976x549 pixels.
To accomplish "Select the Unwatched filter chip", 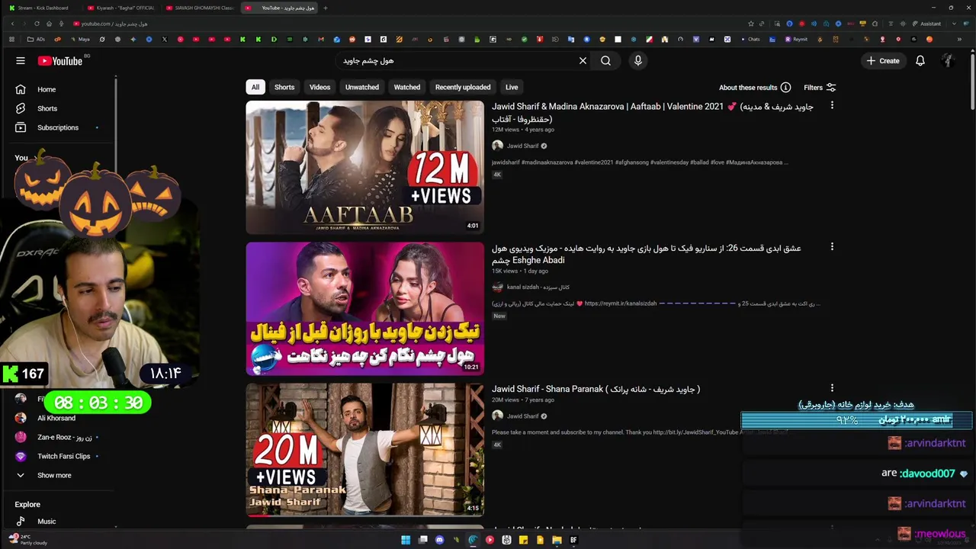I will 362,87.
